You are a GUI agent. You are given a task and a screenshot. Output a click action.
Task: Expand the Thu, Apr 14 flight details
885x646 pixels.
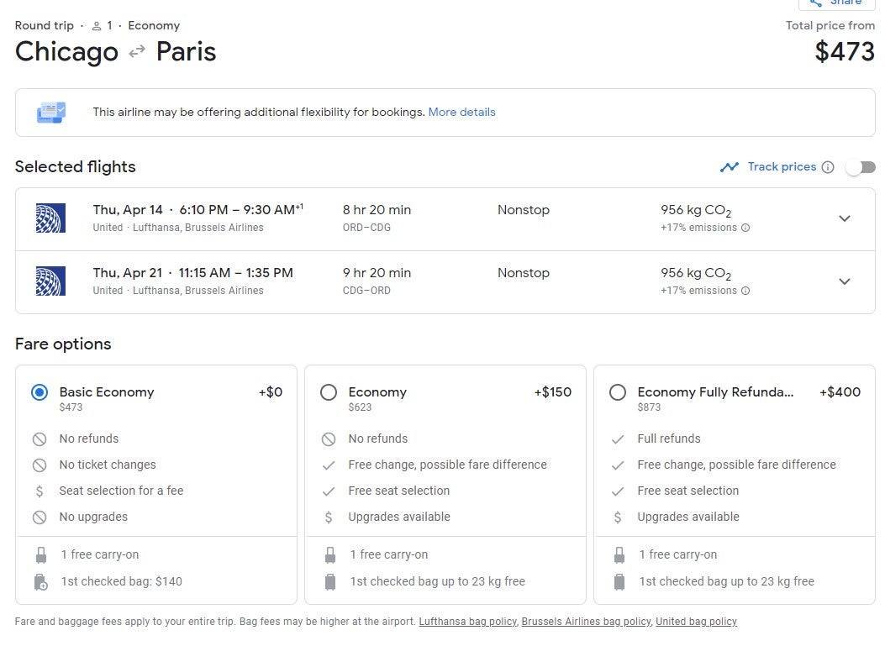pyautogui.click(x=845, y=218)
